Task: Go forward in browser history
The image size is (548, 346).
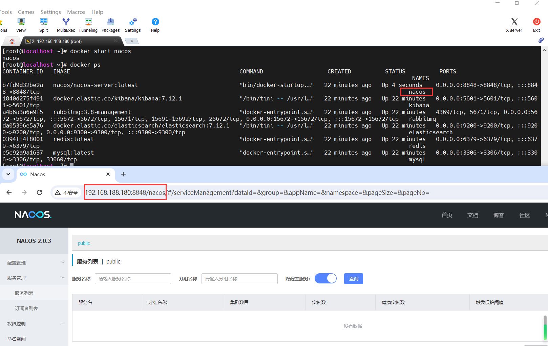Action: coord(24,192)
